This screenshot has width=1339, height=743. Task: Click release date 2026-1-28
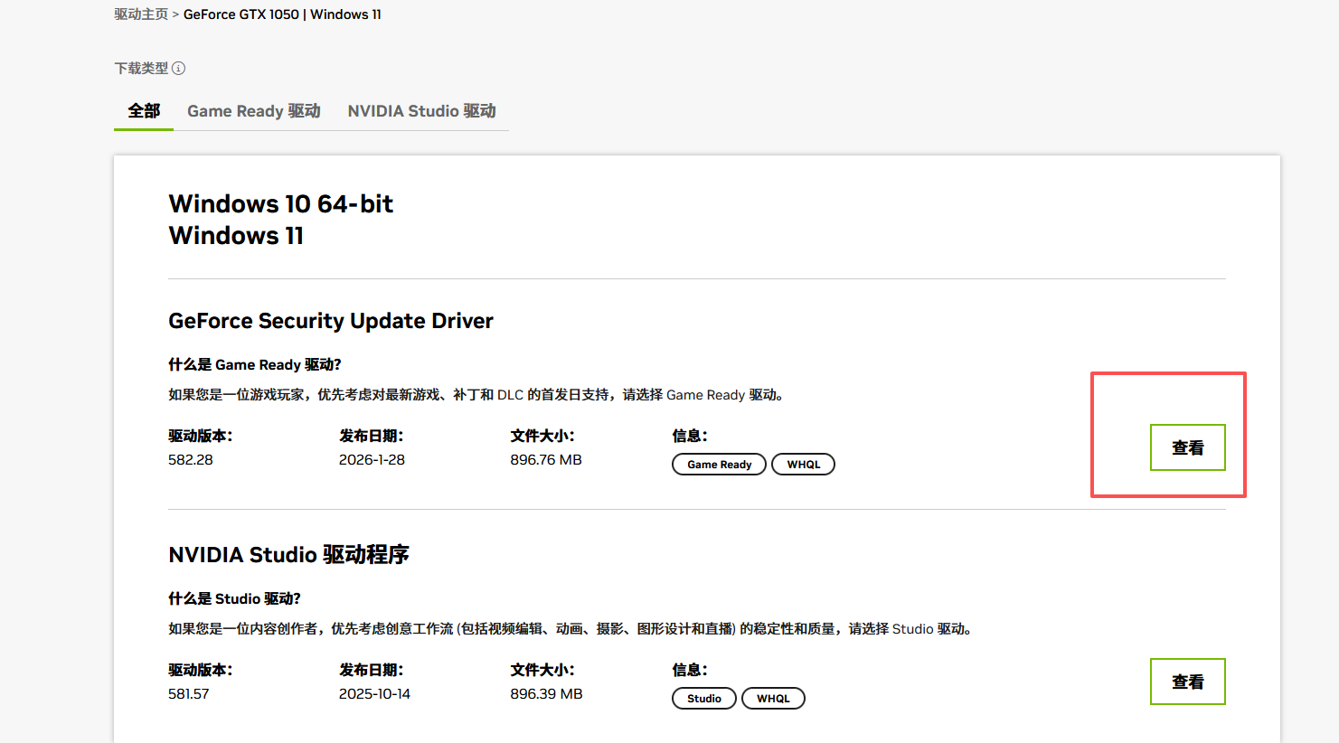tap(372, 460)
